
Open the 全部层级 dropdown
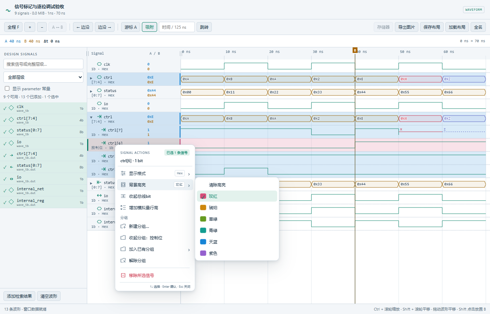click(x=43, y=77)
